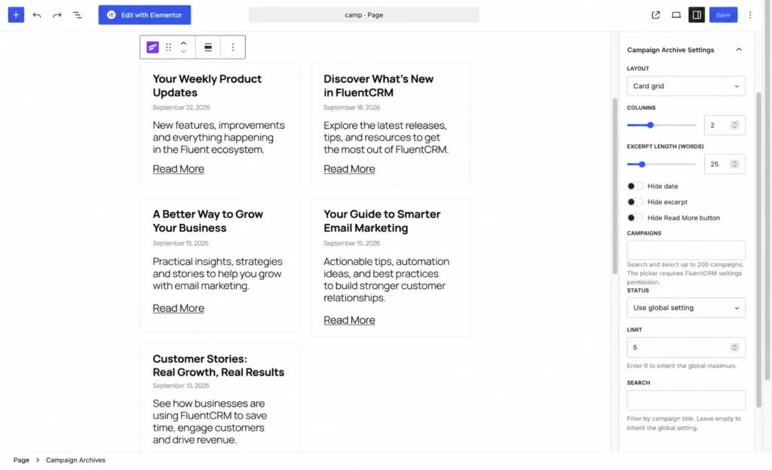Click Edit with Elementor button
This screenshot has width=772, height=470.
[x=144, y=15]
